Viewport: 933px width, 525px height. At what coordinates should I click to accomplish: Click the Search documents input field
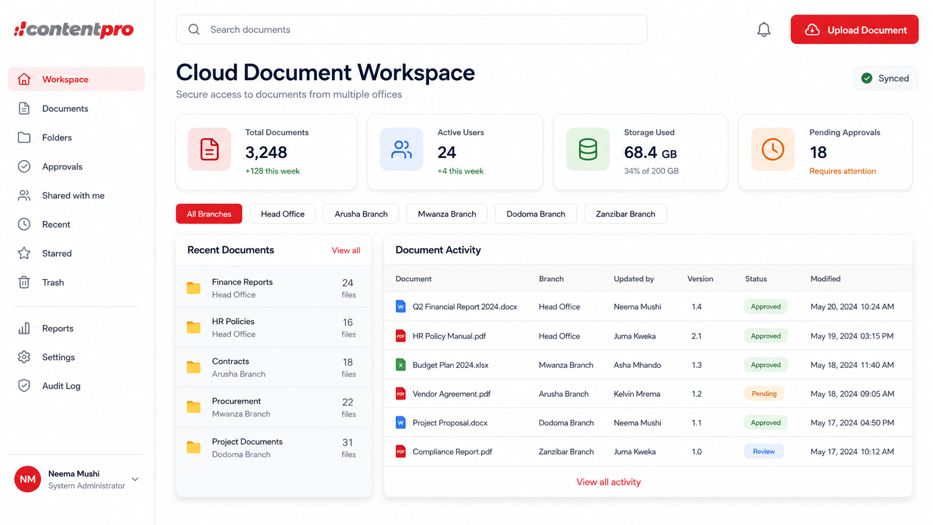pyautogui.click(x=412, y=30)
